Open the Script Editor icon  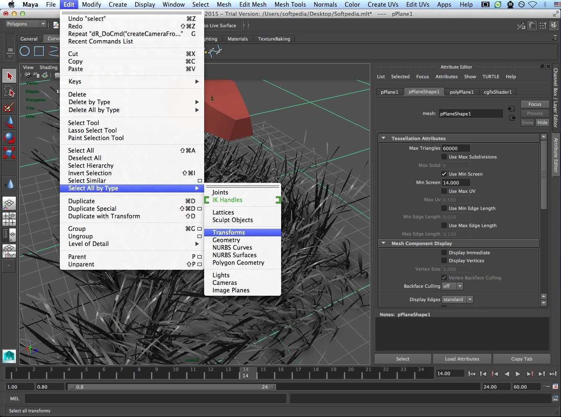tap(555, 399)
